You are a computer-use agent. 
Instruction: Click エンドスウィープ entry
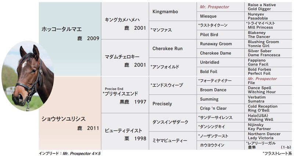173,86
